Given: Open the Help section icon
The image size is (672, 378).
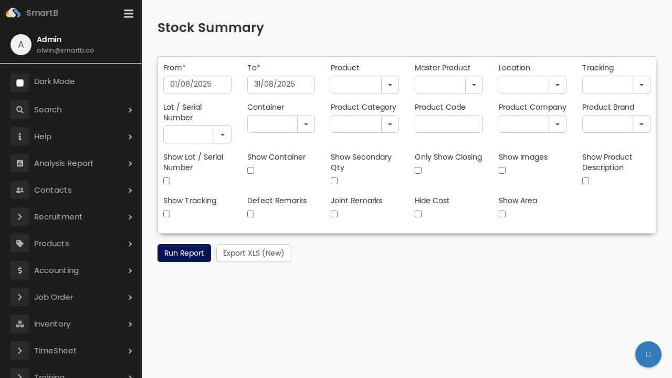Looking at the screenshot, I should tap(19, 136).
